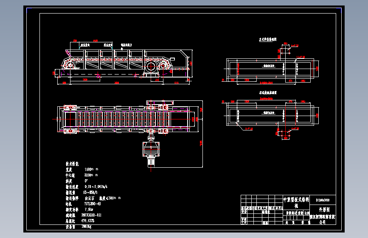Click the lower foundation plan title text
Screen dimensions: 368x238
click(x=268, y=92)
